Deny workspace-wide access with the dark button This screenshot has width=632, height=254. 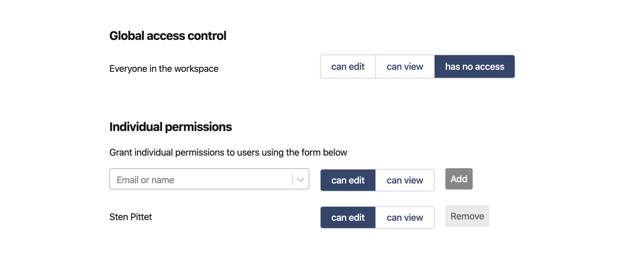point(474,67)
